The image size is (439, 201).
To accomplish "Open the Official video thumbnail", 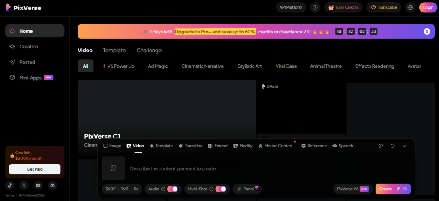I will [301, 106].
